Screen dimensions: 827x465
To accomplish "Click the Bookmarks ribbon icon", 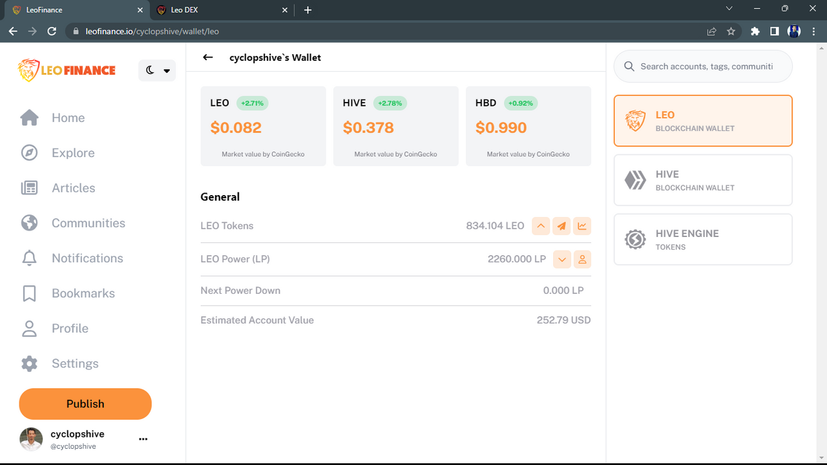I will tap(29, 293).
